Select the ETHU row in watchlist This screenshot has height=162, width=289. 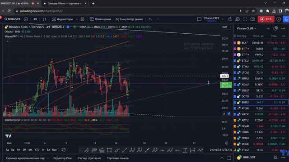tap(261, 67)
